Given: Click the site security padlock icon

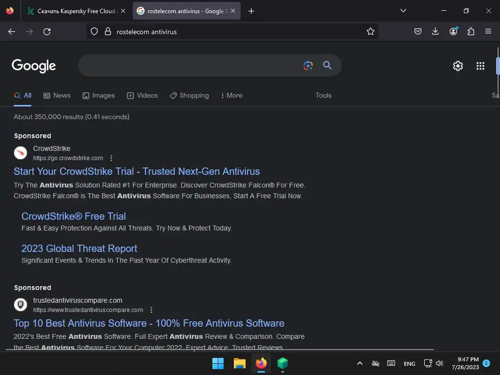Looking at the screenshot, I should pyautogui.click(x=108, y=32).
